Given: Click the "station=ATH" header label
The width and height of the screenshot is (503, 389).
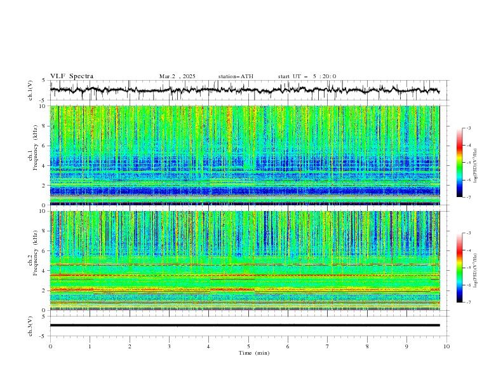Looking at the screenshot, I should [236, 76].
